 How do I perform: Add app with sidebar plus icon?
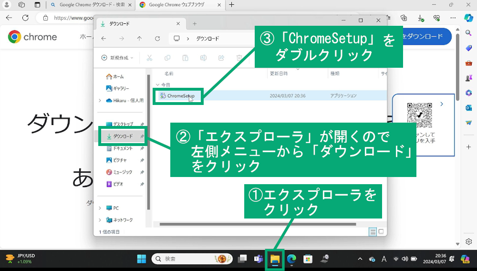pyautogui.click(x=468, y=147)
